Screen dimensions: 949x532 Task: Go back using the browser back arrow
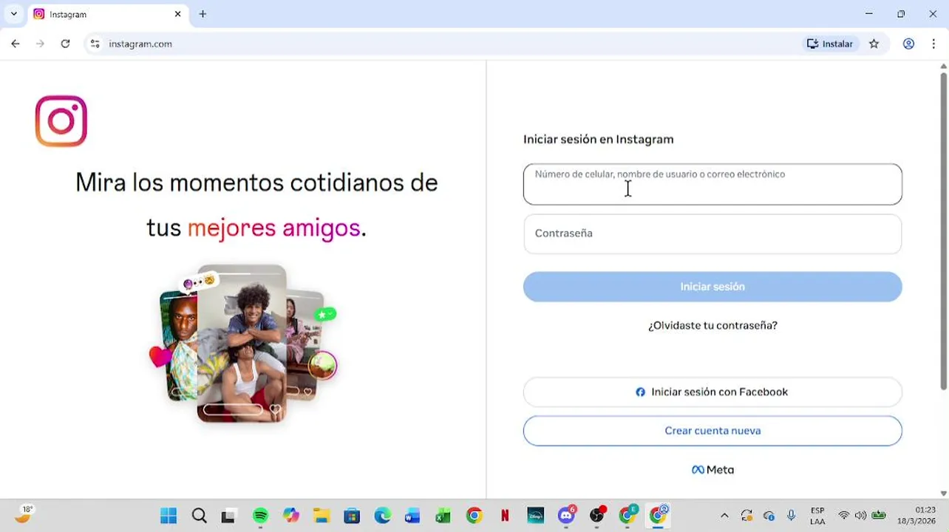[16, 44]
